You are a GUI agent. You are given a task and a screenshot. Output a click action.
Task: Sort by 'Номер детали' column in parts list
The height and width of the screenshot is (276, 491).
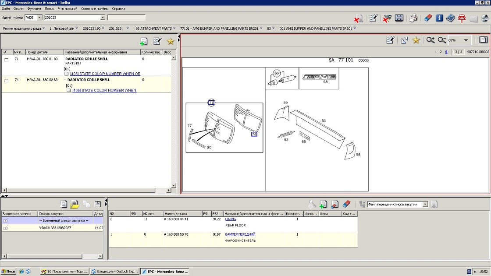[x=44, y=52]
